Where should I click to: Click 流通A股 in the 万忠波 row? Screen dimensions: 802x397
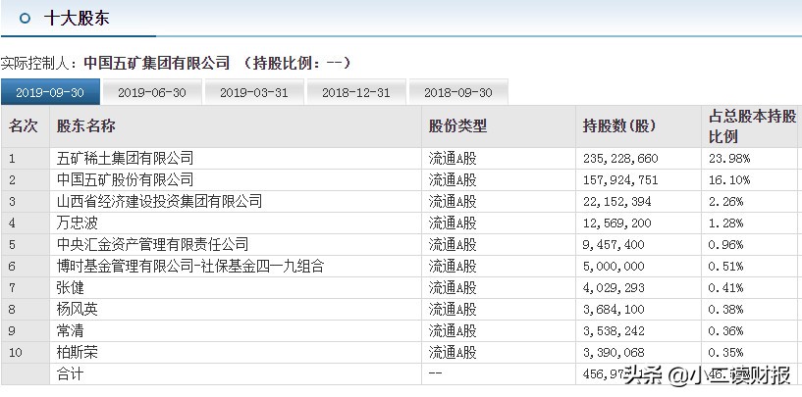click(453, 223)
